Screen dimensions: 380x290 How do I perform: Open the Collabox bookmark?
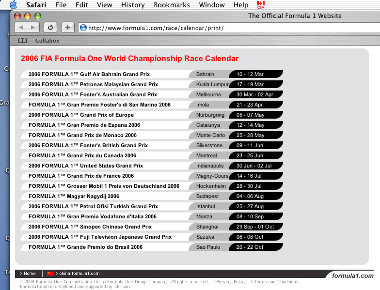click(x=47, y=41)
